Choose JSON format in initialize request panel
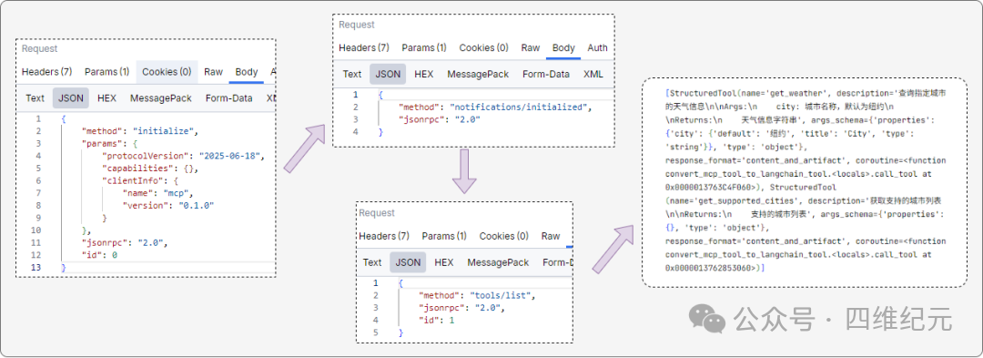This screenshot has width=983, height=358. [x=72, y=98]
